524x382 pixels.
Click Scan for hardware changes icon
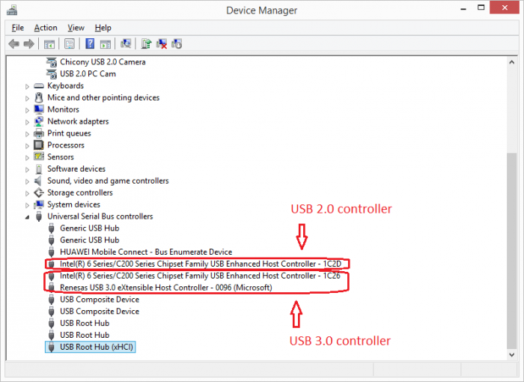[126, 43]
